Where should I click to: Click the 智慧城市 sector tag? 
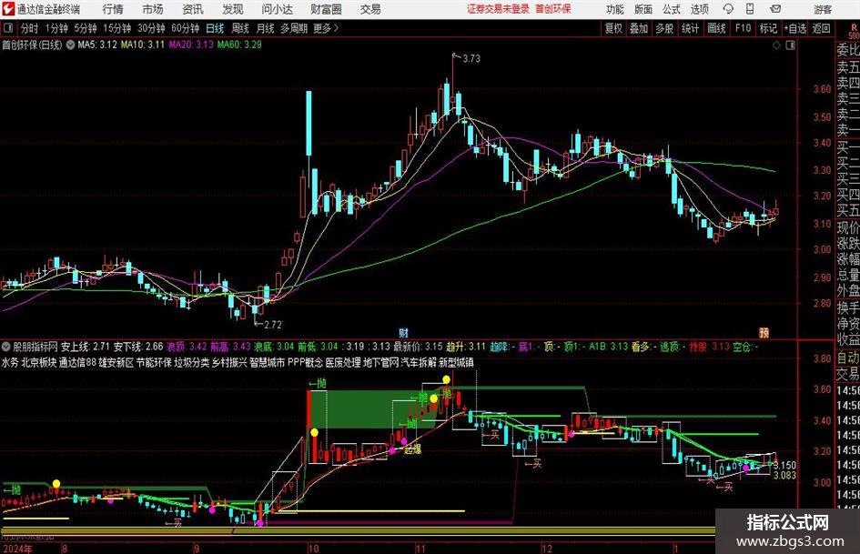pos(268,363)
